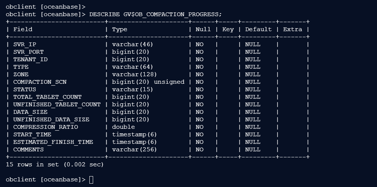Click the varchar(256) type value
The height and width of the screenshot is (187, 377).
pos(134,149)
